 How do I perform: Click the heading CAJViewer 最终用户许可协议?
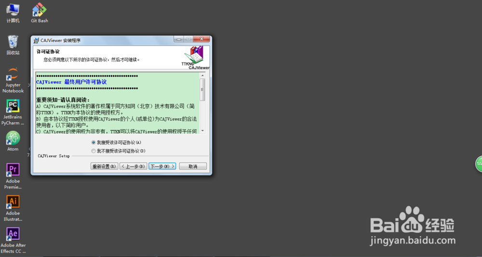pyautogui.click(x=71, y=82)
